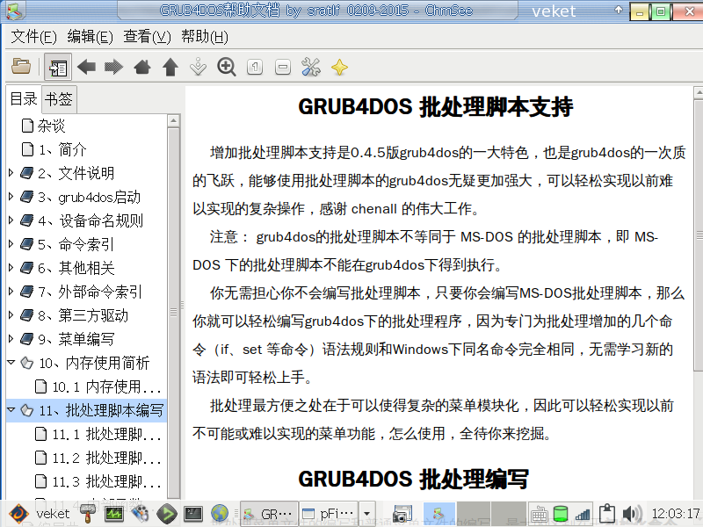Image resolution: width=703 pixels, height=527 pixels.
Task: Click the volume speaker tray icon
Action: click(631, 514)
